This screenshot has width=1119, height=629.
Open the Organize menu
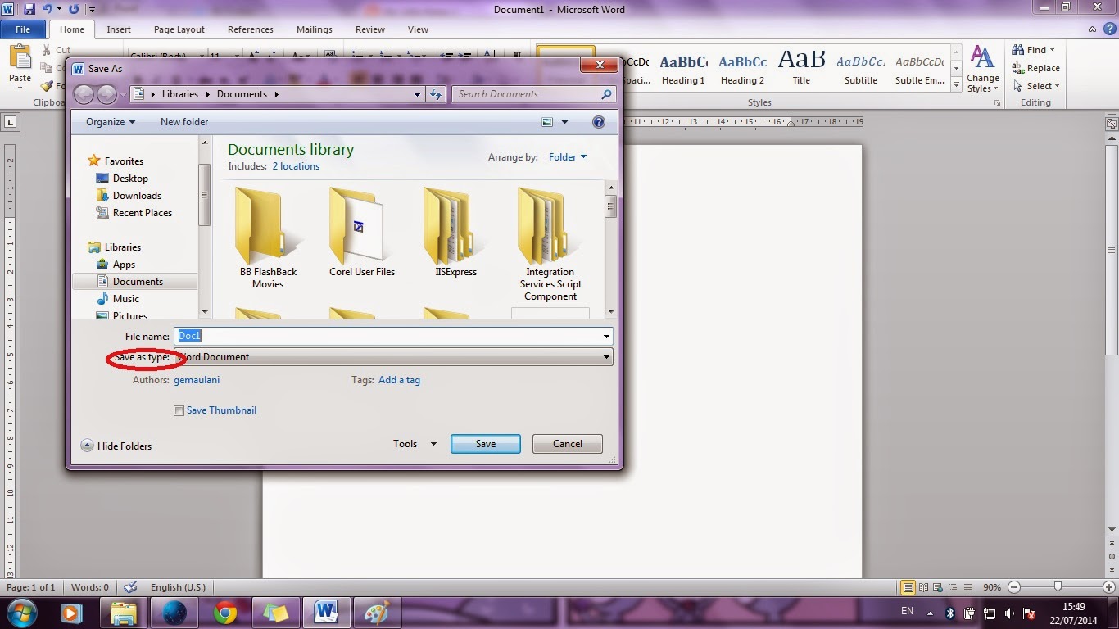coord(111,122)
